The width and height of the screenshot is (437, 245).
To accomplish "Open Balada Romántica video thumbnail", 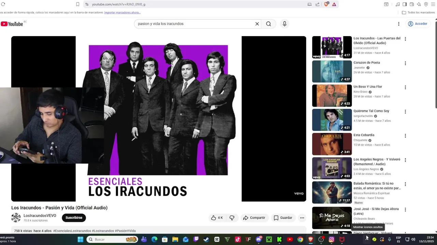I will coord(332,193).
